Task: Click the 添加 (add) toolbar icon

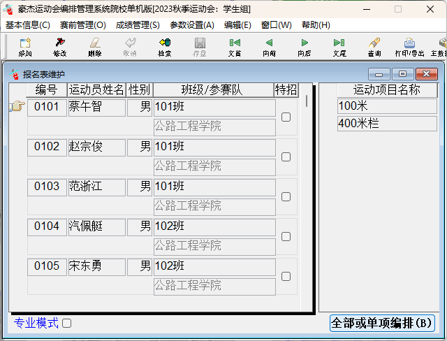Action: coord(25,47)
